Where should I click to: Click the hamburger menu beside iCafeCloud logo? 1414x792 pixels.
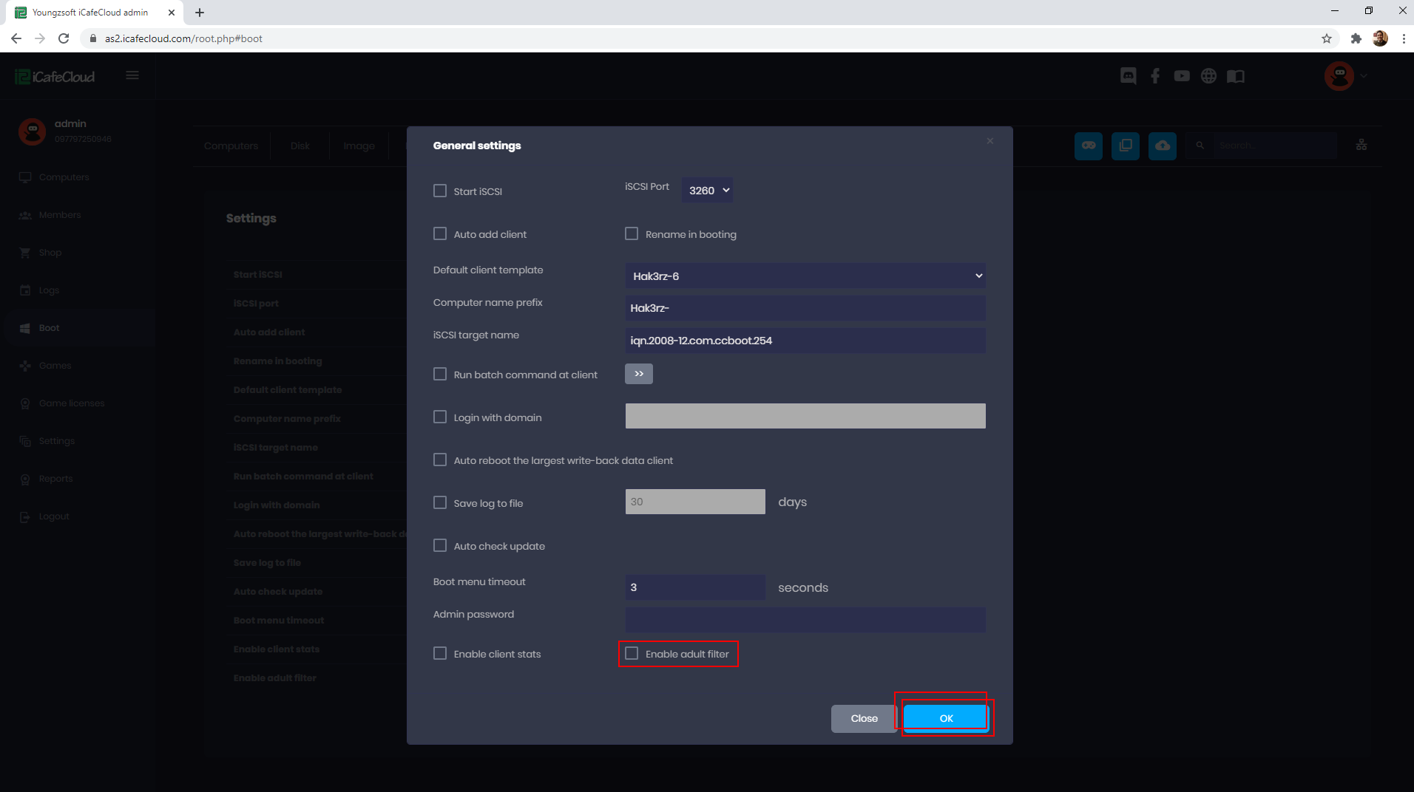(x=132, y=75)
